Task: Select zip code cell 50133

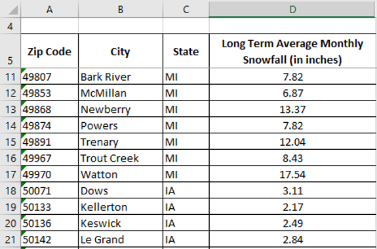Action: coord(50,206)
